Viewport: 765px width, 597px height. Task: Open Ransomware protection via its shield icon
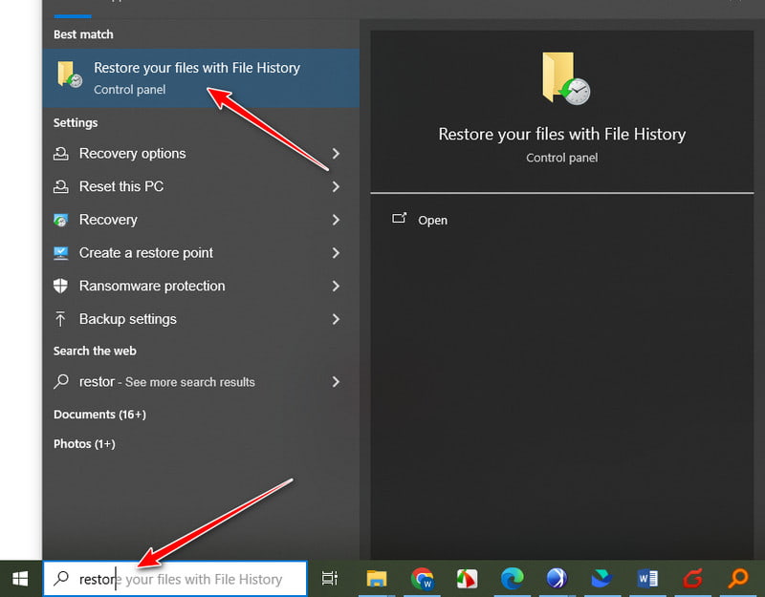(61, 286)
